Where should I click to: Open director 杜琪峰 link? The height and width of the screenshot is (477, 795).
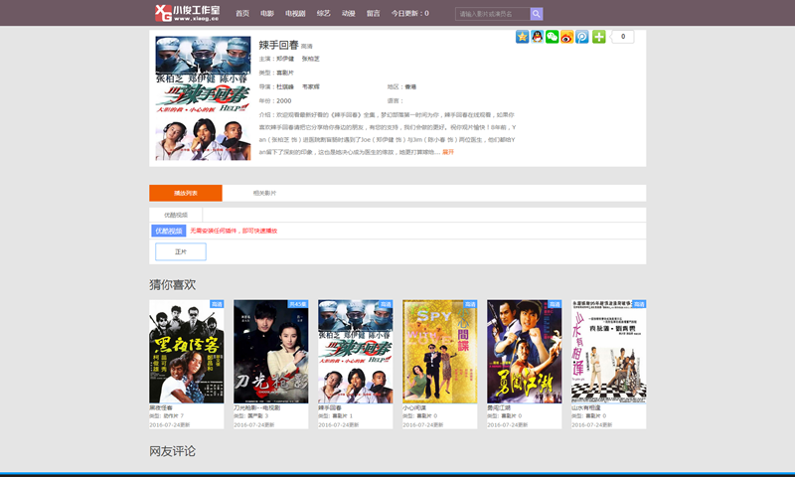pos(285,86)
